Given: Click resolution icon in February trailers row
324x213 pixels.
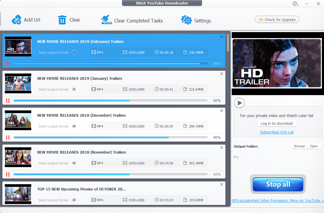Looking at the screenshot, I should [x=125, y=52].
